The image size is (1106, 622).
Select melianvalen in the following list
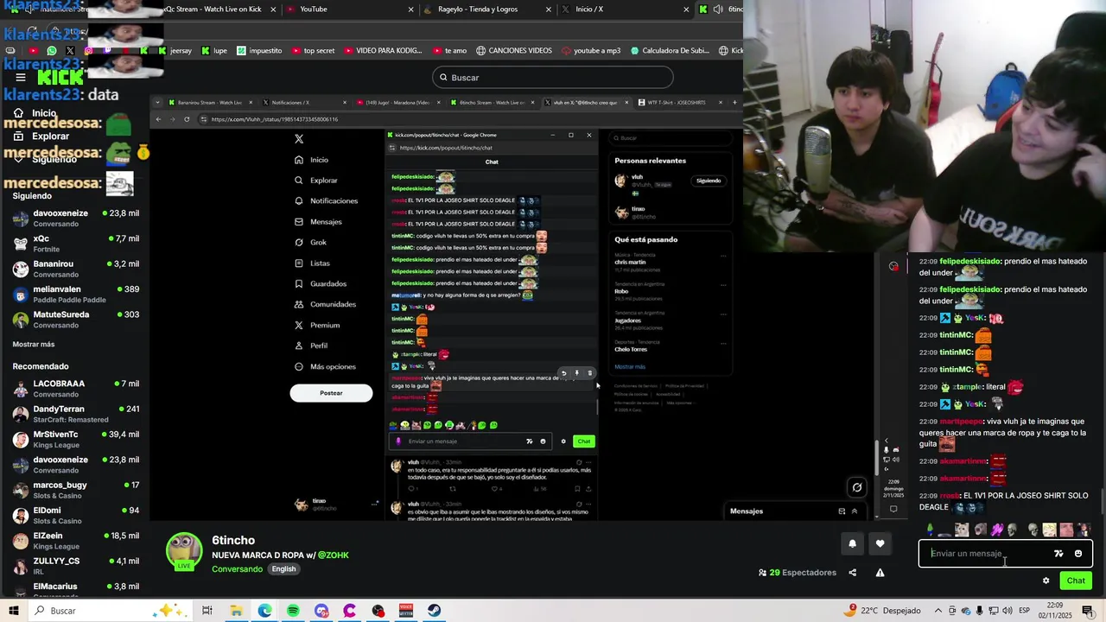pos(76,295)
